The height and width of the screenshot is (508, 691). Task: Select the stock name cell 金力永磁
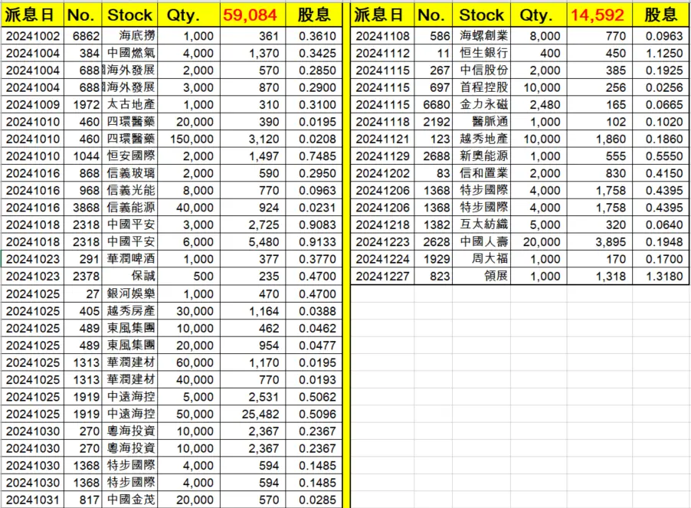pyautogui.click(x=481, y=104)
